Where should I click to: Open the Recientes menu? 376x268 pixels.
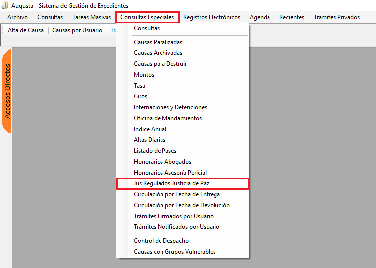tap(292, 17)
